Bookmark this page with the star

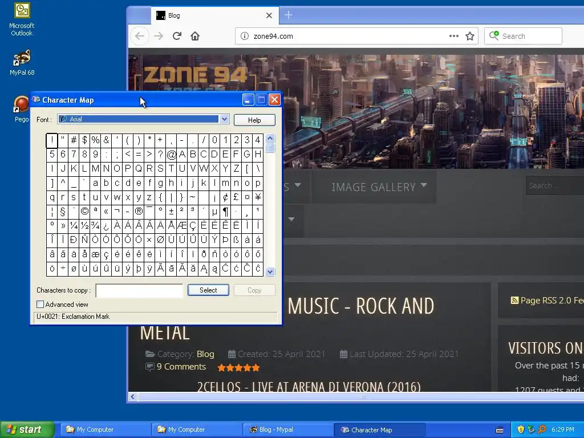(x=470, y=36)
